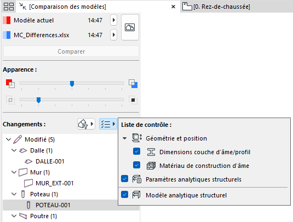Viewport: 293px width, 222px height.
Task: Click the floor plan icon in Rez-de-chaussée tab
Action: pyautogui.click(x=187, y=7)
